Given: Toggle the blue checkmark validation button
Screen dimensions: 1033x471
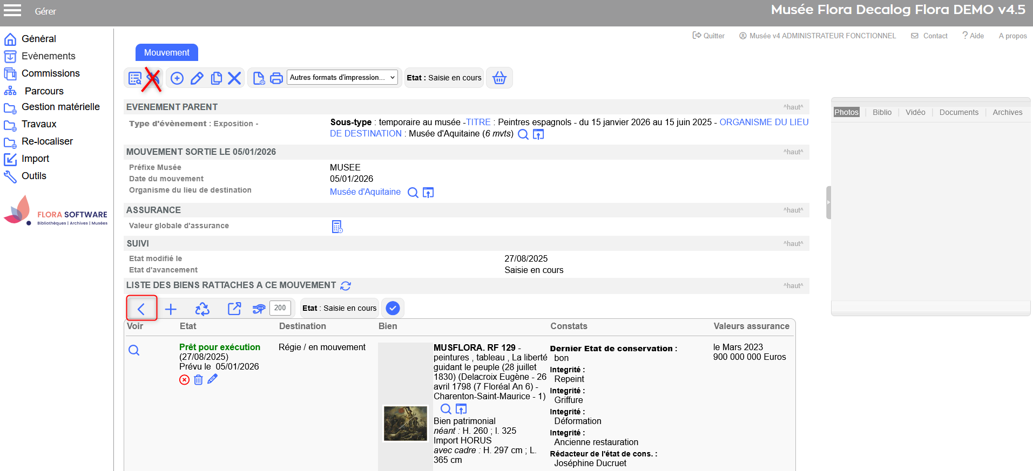Looking at the screenshot, I should [393, 308].
